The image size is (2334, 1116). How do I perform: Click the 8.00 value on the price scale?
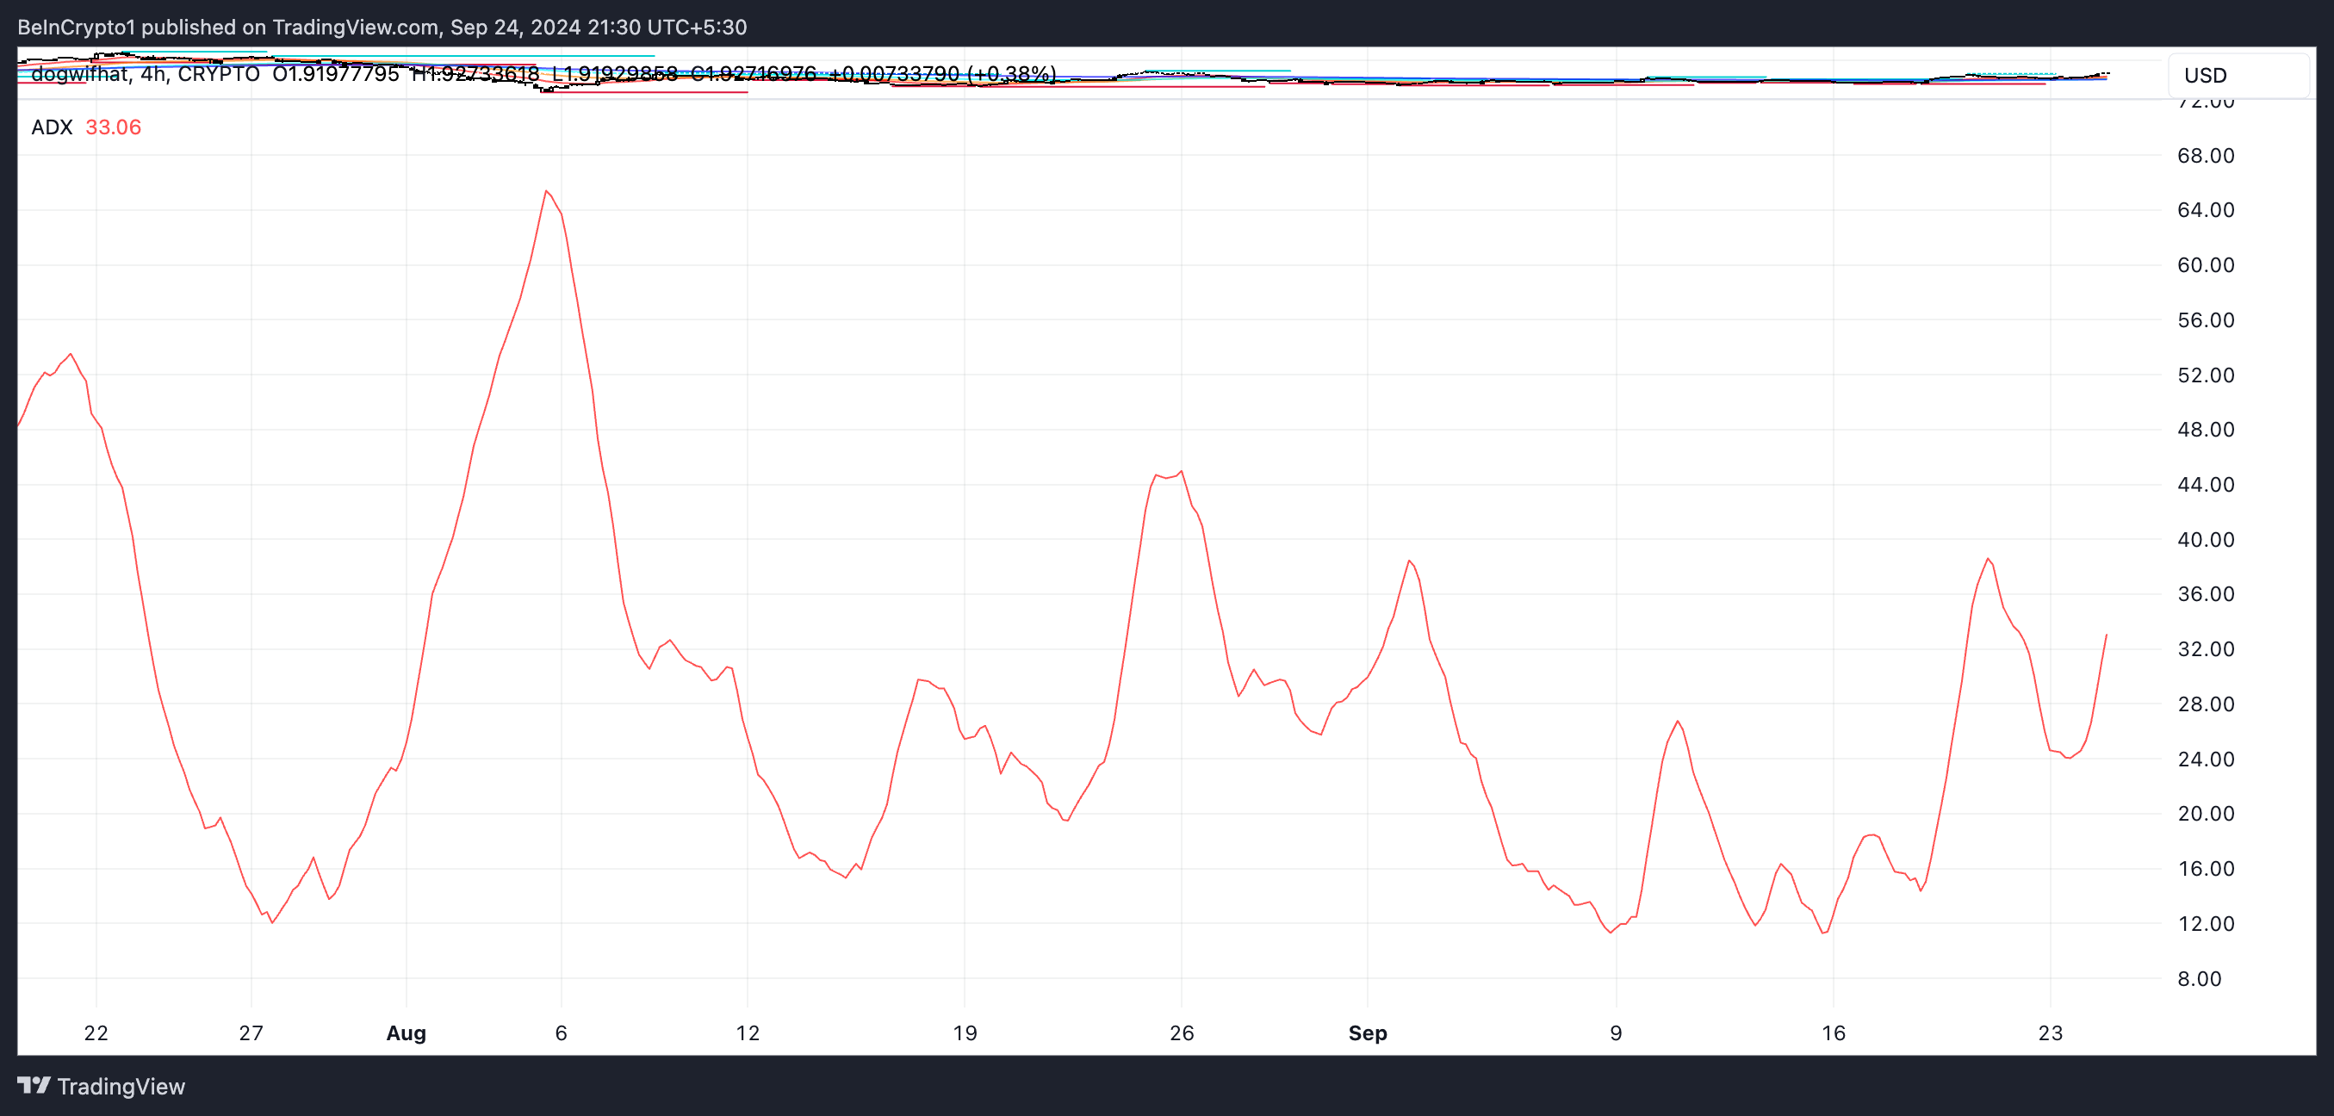[2199, 978]
